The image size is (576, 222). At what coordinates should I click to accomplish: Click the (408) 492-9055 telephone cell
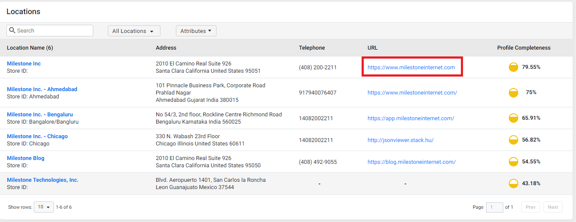318,162
